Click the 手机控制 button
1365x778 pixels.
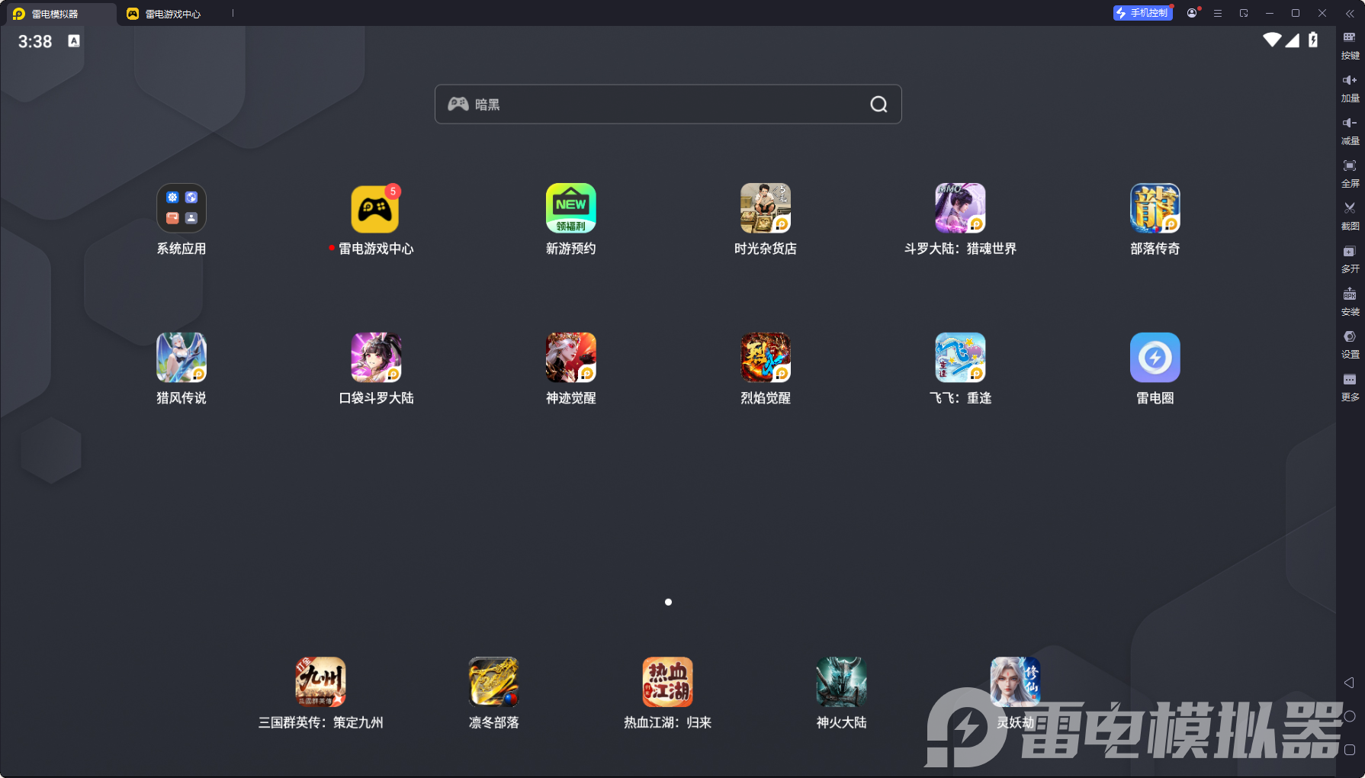pos(1142,13)
